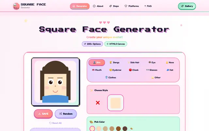Choose the Eye category

pyautogui.click(x=152, y=63)
